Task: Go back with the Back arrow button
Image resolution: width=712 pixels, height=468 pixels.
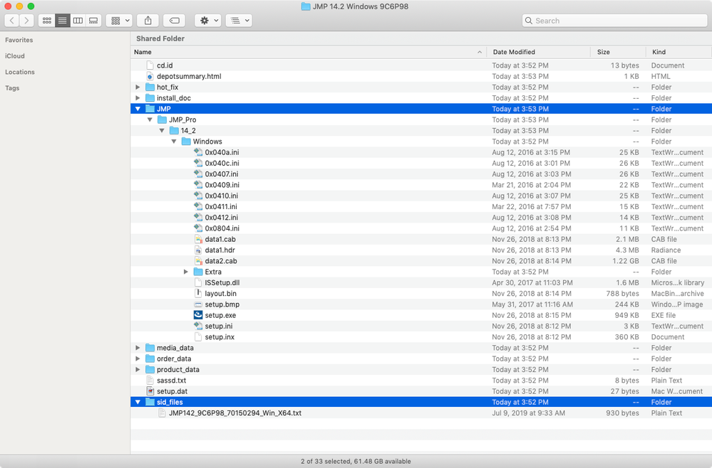Action: [12, 21]
